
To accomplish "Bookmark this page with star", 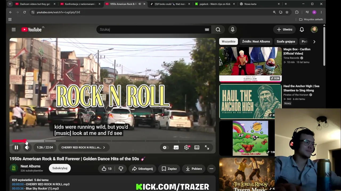I will coord(287,12).
